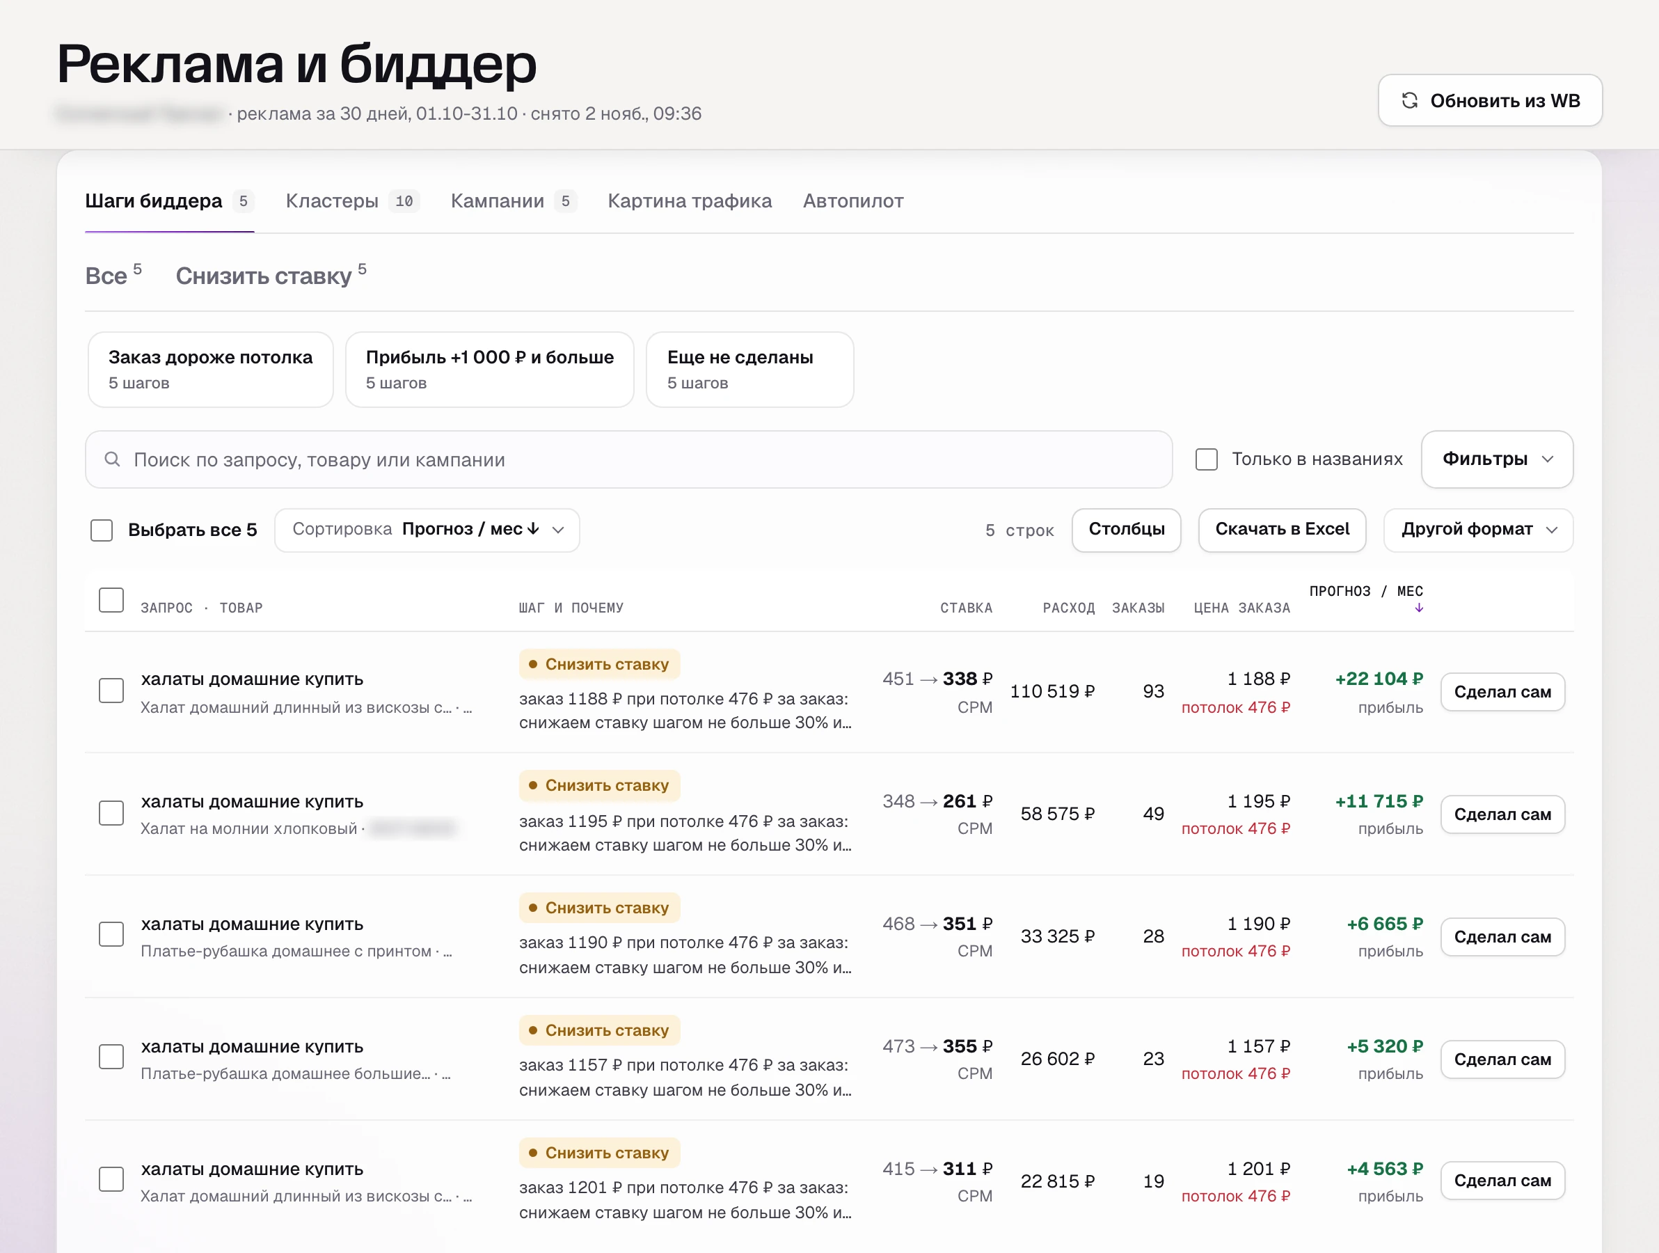The height and width of the screenshot is (1253, 1659).
Task: Select the row with forecast +6 665 ₽
Action: (111, 935)
